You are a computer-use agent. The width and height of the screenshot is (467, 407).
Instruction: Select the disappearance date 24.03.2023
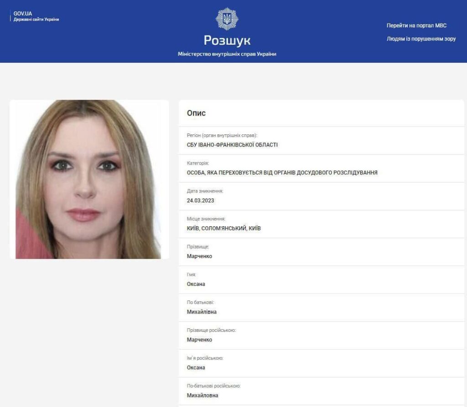coord(200,200)
